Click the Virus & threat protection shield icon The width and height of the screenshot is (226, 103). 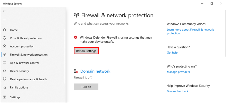point(4,38)
